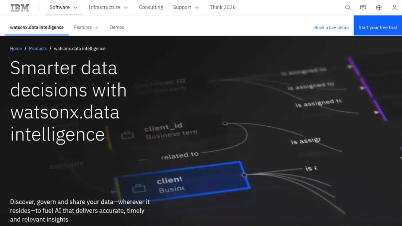Click Book a live demo link
402x226 pixels.
coord(331,28)
